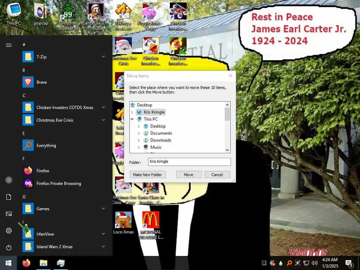The image size is (360, 270).
Task: Open Taking a Break.exe desktop icon
Action: [123, 17]
